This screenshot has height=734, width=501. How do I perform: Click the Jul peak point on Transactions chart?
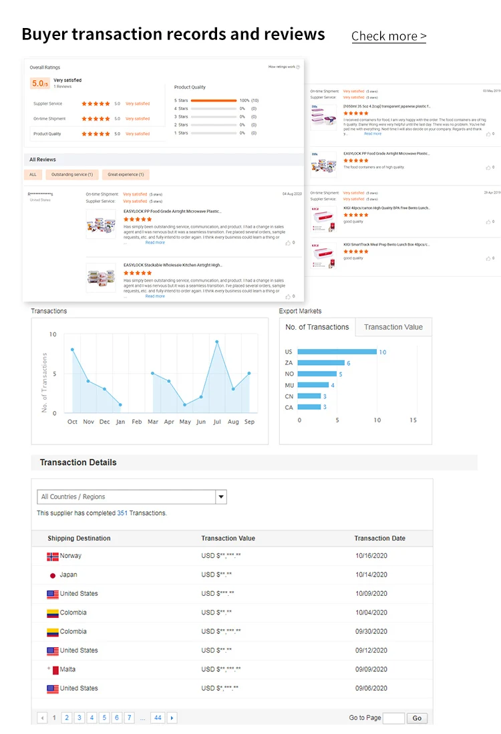217,342
